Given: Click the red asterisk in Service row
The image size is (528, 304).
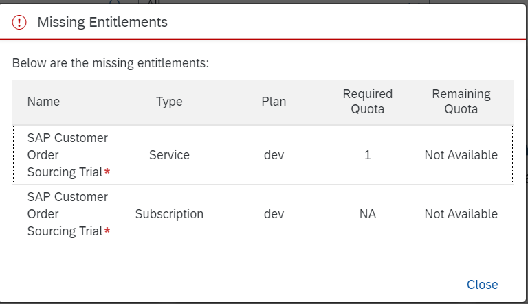Looking at the screenshot, I should point(107,172).
